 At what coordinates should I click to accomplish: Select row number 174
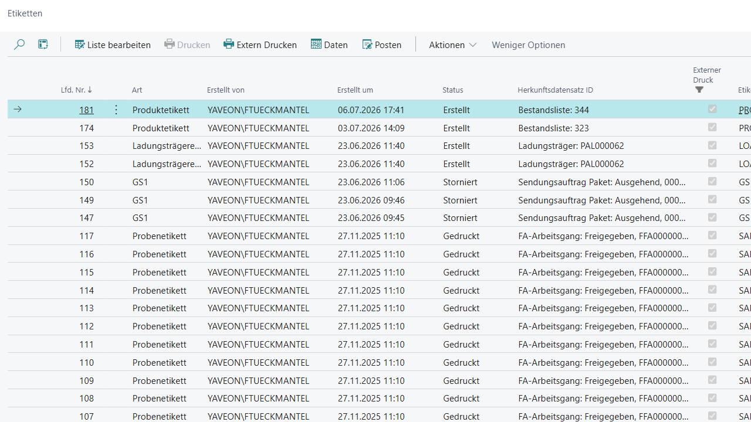(86, 128)
